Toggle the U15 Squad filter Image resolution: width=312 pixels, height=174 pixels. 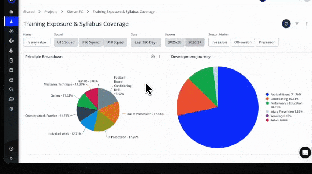(66, 42)
